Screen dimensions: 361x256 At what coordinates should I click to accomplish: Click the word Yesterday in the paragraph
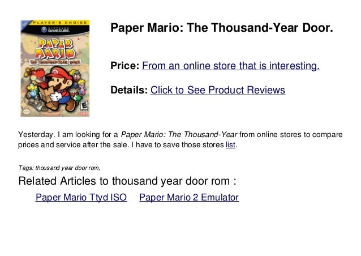(36, 135)
